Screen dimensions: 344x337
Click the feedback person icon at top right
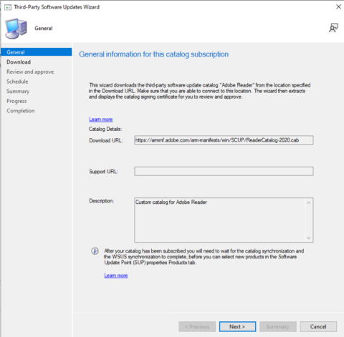tap(333, 28)
